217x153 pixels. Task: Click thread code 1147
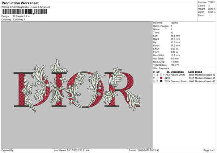pos(191,78)
